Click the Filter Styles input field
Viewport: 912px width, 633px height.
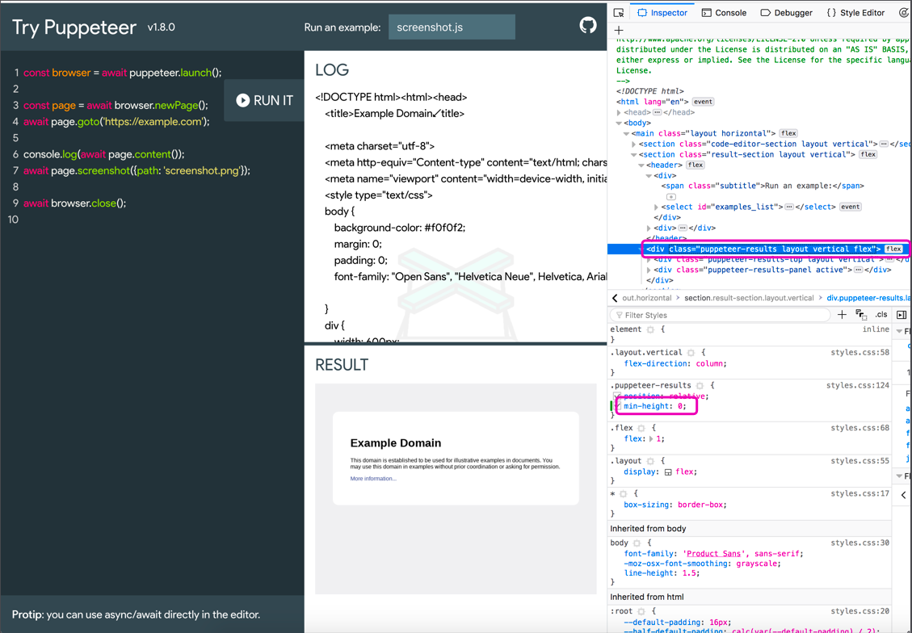pyautogui.click(x=720, y=315)
